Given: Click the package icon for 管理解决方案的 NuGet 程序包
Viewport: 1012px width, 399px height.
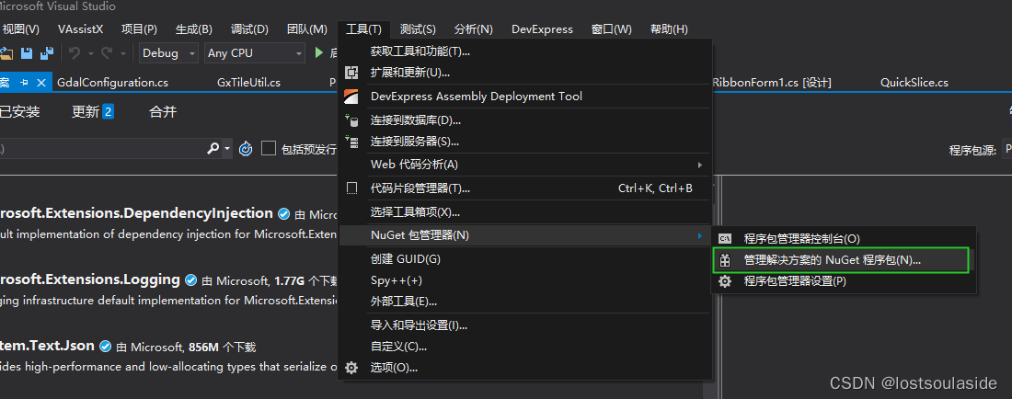Looking at the screenshot, I should (x=725, y=260).
